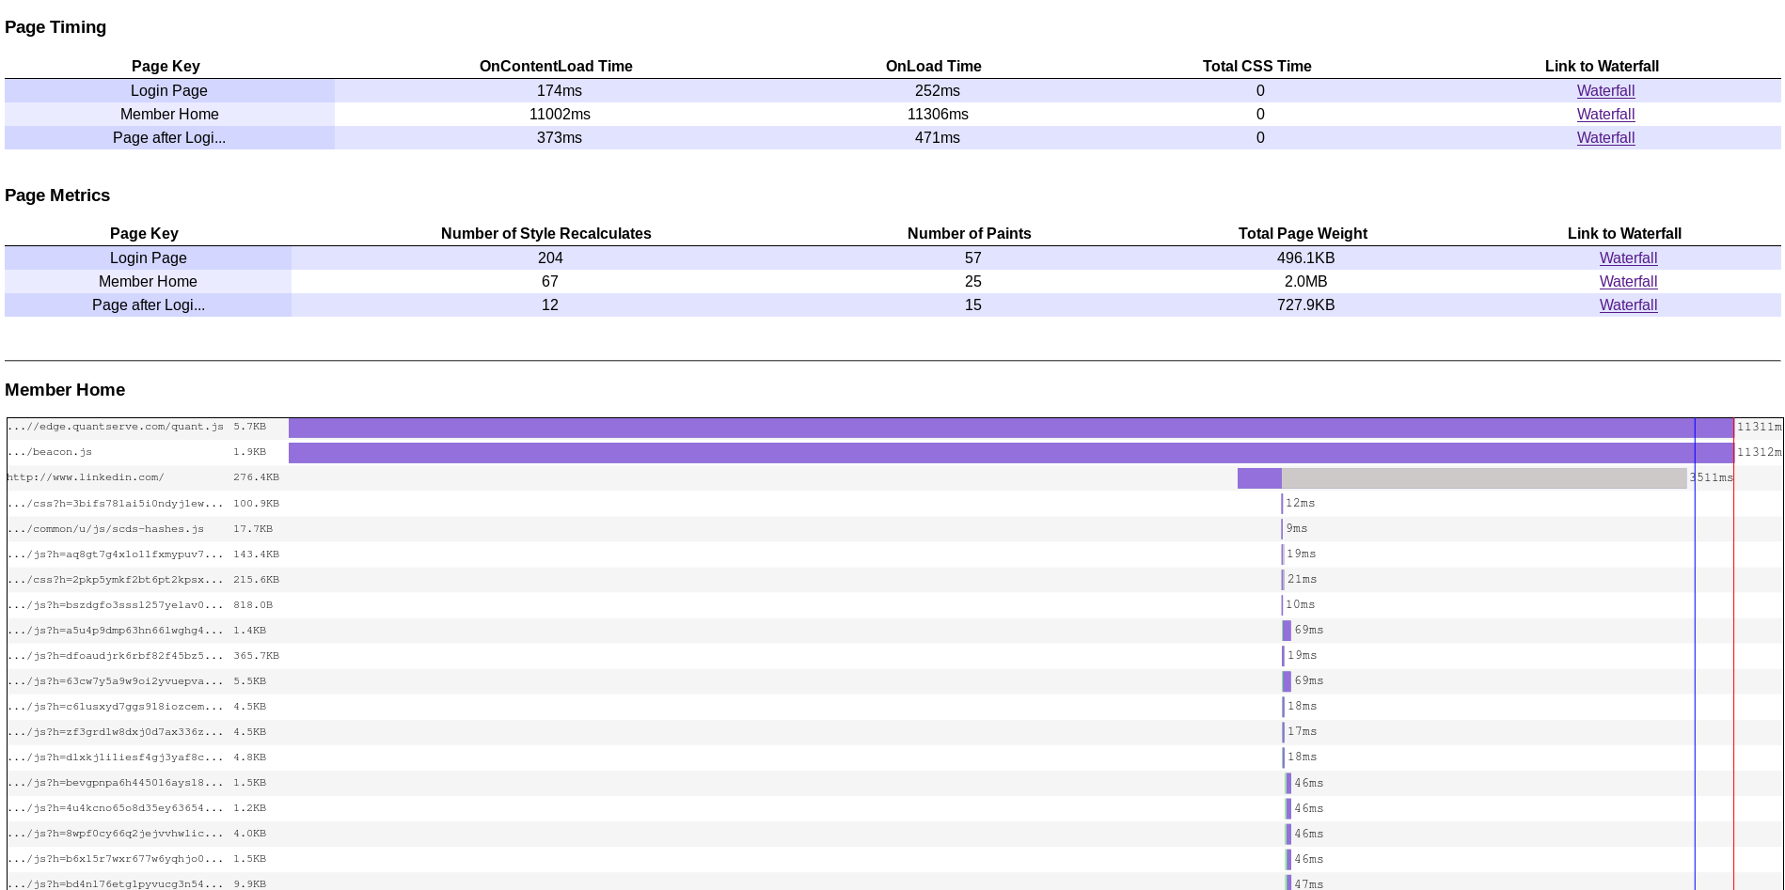Select Total CSS Time column header
Viewport: 1785px width, 890px height.
(x=1257, y=67)
